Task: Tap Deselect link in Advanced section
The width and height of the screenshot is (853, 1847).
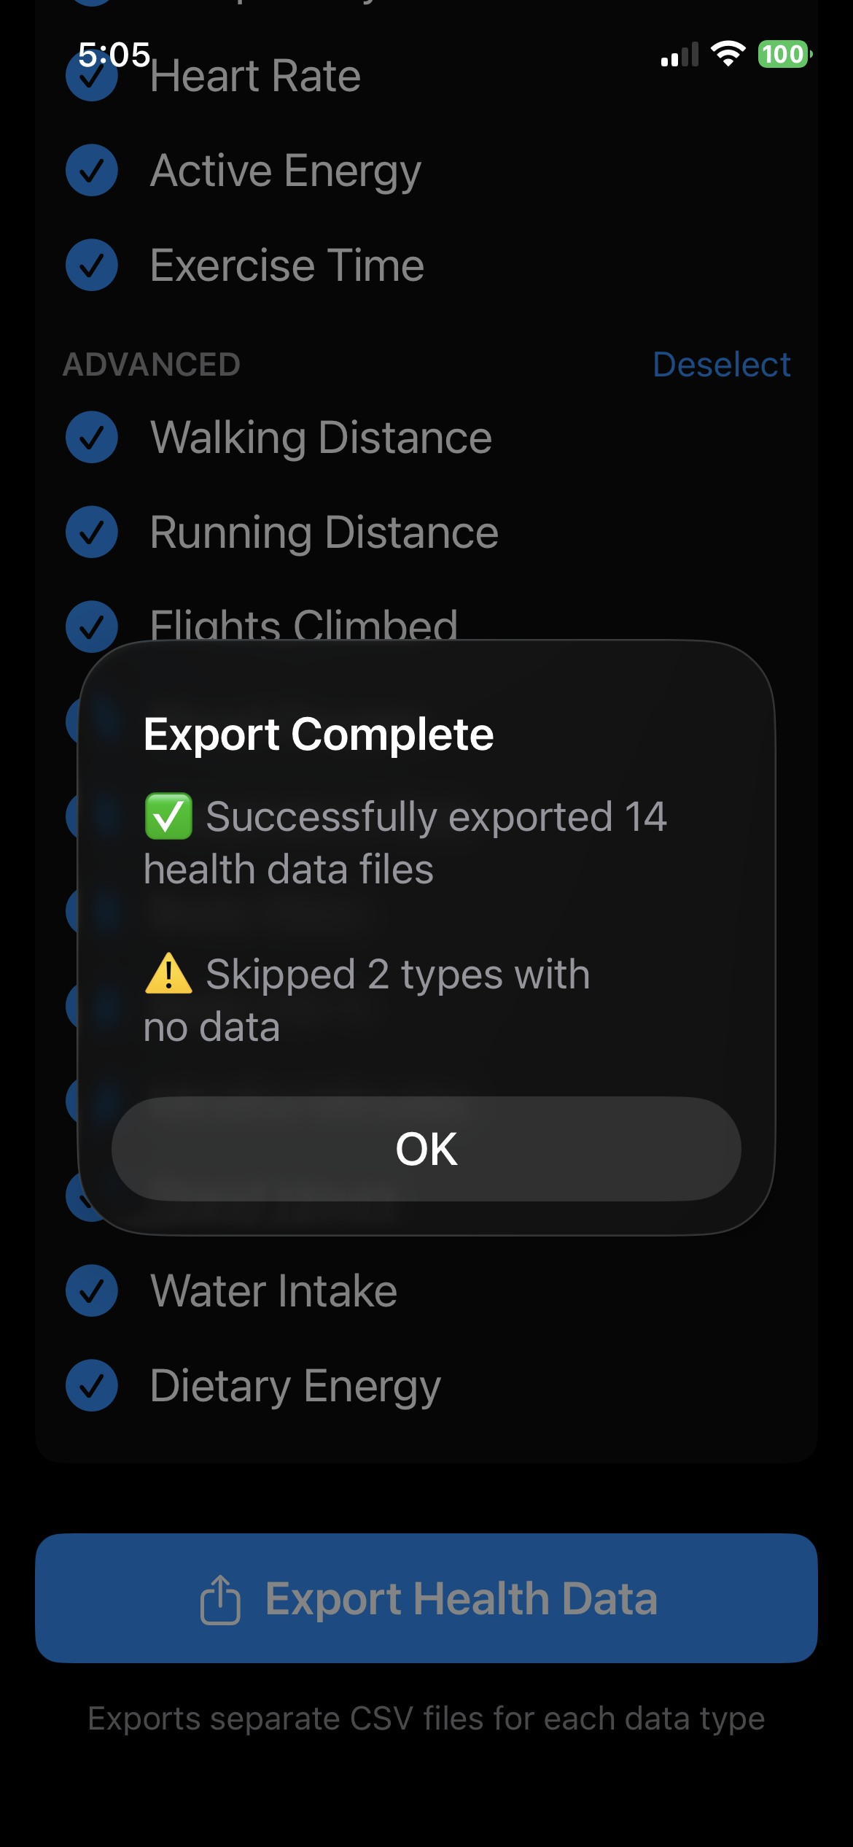Action: (x=721, y=365)
